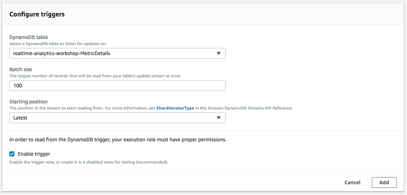Open the DynamoDB table dropdown
The height and width of the screenshot is (195, 407).
[117, 53]
